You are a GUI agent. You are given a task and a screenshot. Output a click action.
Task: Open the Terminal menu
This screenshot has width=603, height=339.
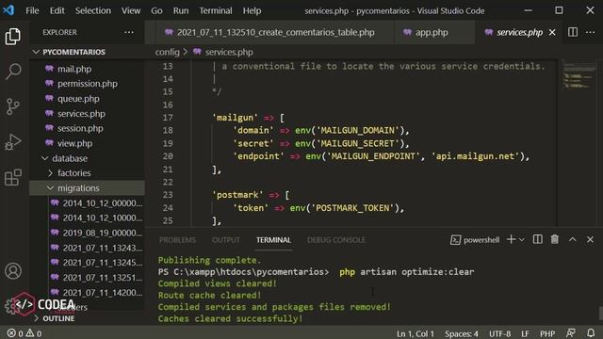point(216,10)
